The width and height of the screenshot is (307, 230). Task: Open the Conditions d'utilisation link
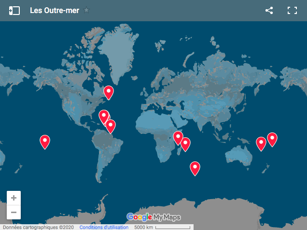(104, 227)
